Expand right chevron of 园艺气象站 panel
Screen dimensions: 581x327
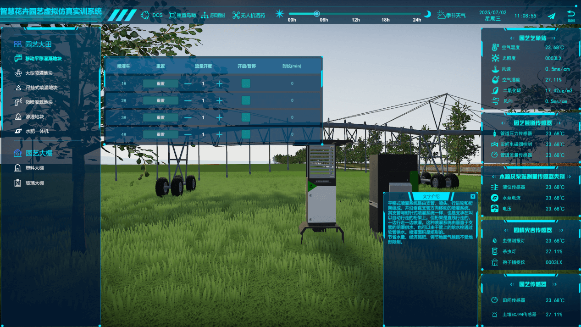coord(554,38)
